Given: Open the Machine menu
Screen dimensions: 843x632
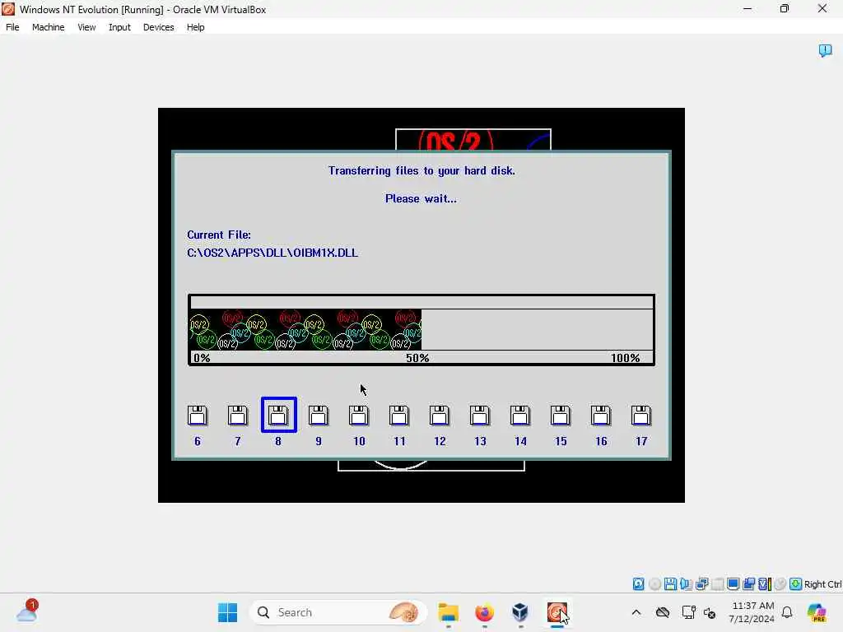Looking at the screenshot, I should tap(48, 27).
